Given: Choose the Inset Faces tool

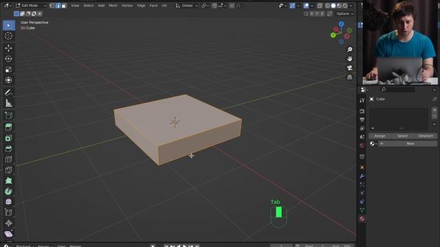Looking at the screenshot, I should point(9,138).
